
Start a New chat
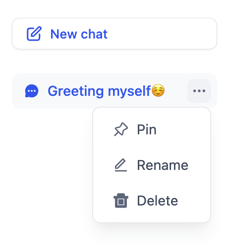[x=114, y=34]
